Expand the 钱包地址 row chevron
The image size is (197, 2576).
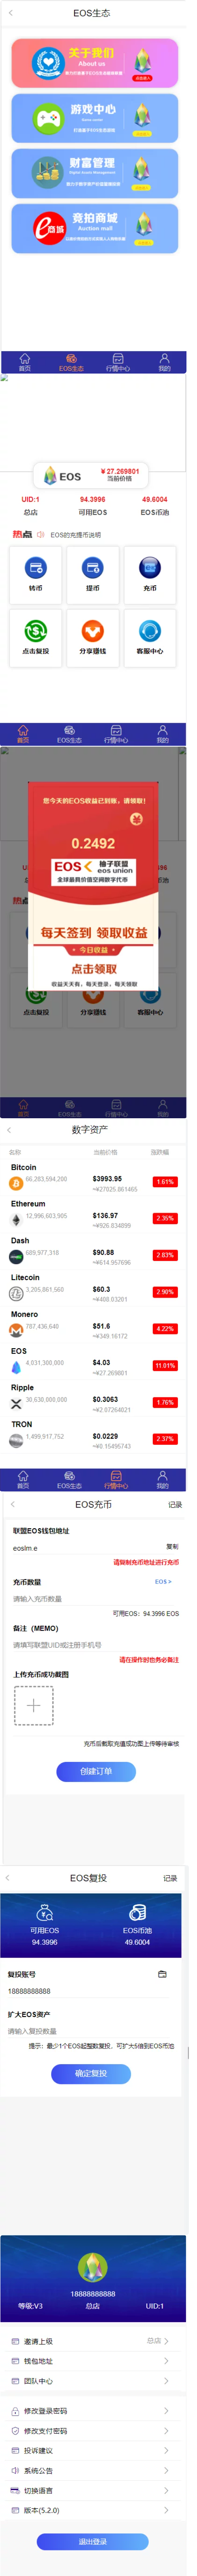click(166, 2361)
